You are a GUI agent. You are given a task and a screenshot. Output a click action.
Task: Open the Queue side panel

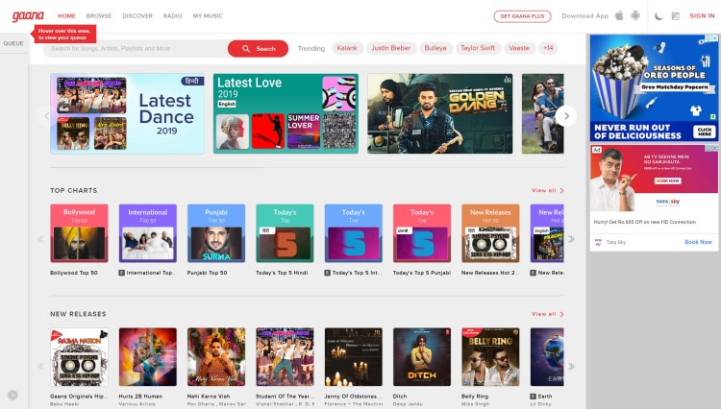(x=13, y=43)
